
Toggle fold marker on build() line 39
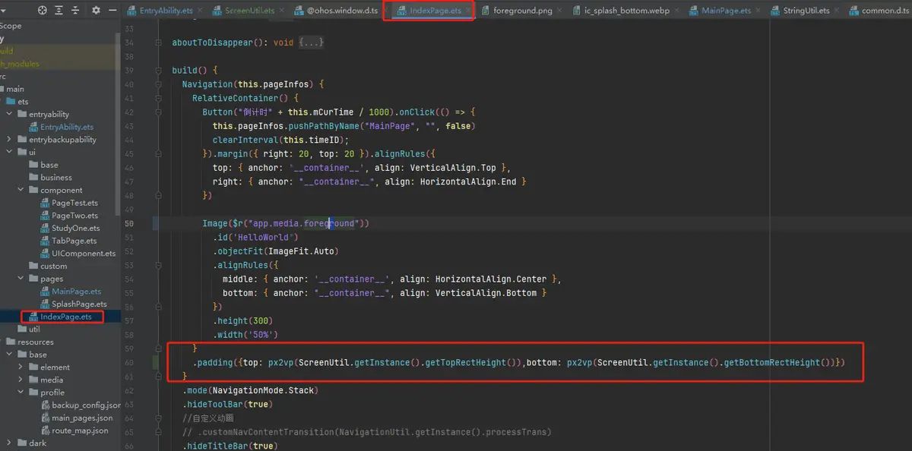(157, 71)
